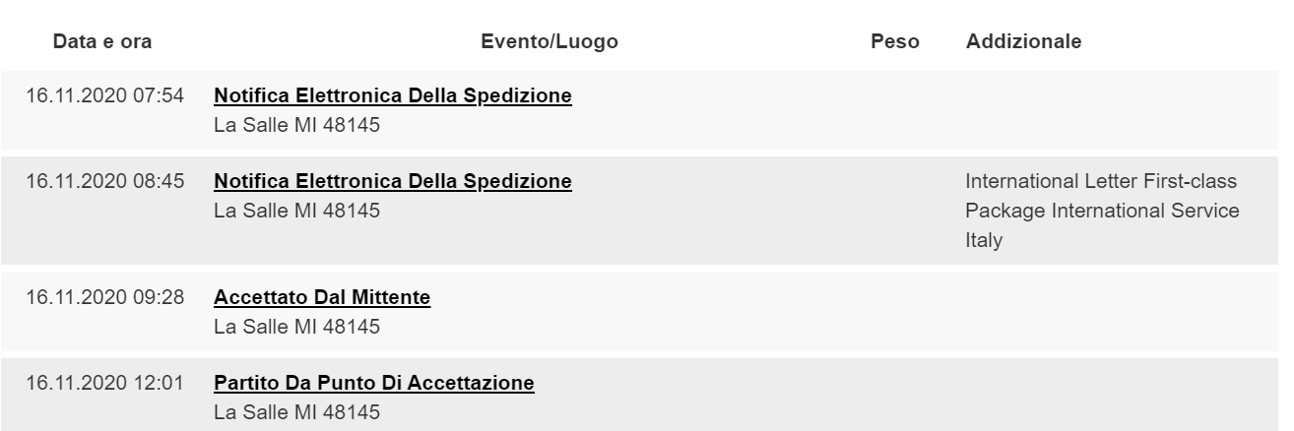Click La Salle location under Partito Da Punto

click(x=296, y=410)
